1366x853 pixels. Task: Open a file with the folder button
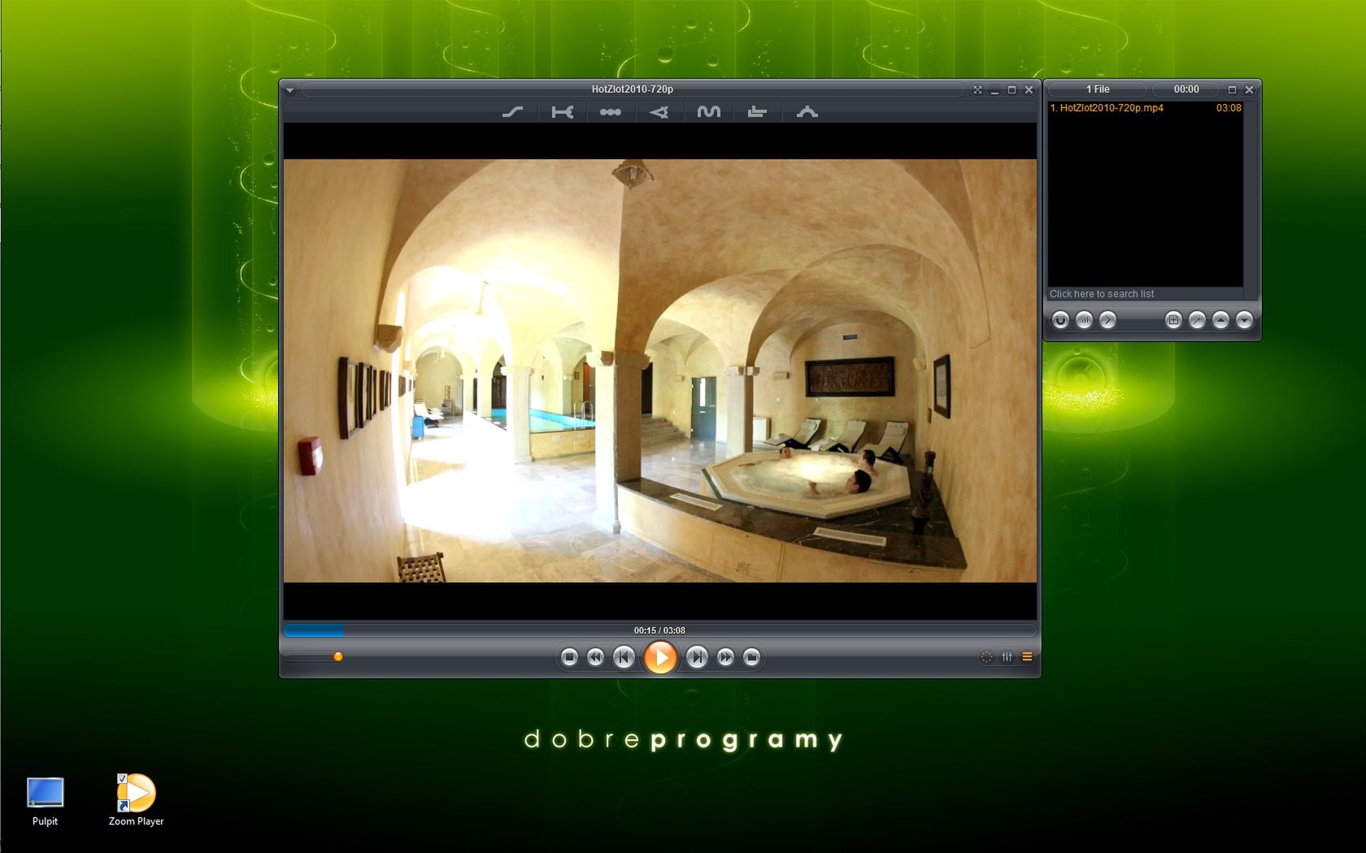point(751,657)
